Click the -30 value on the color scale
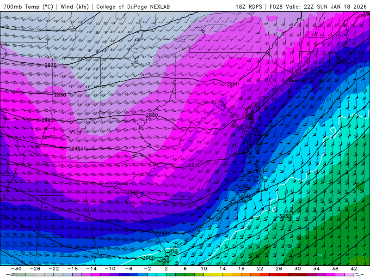 (x=16, y=269)
